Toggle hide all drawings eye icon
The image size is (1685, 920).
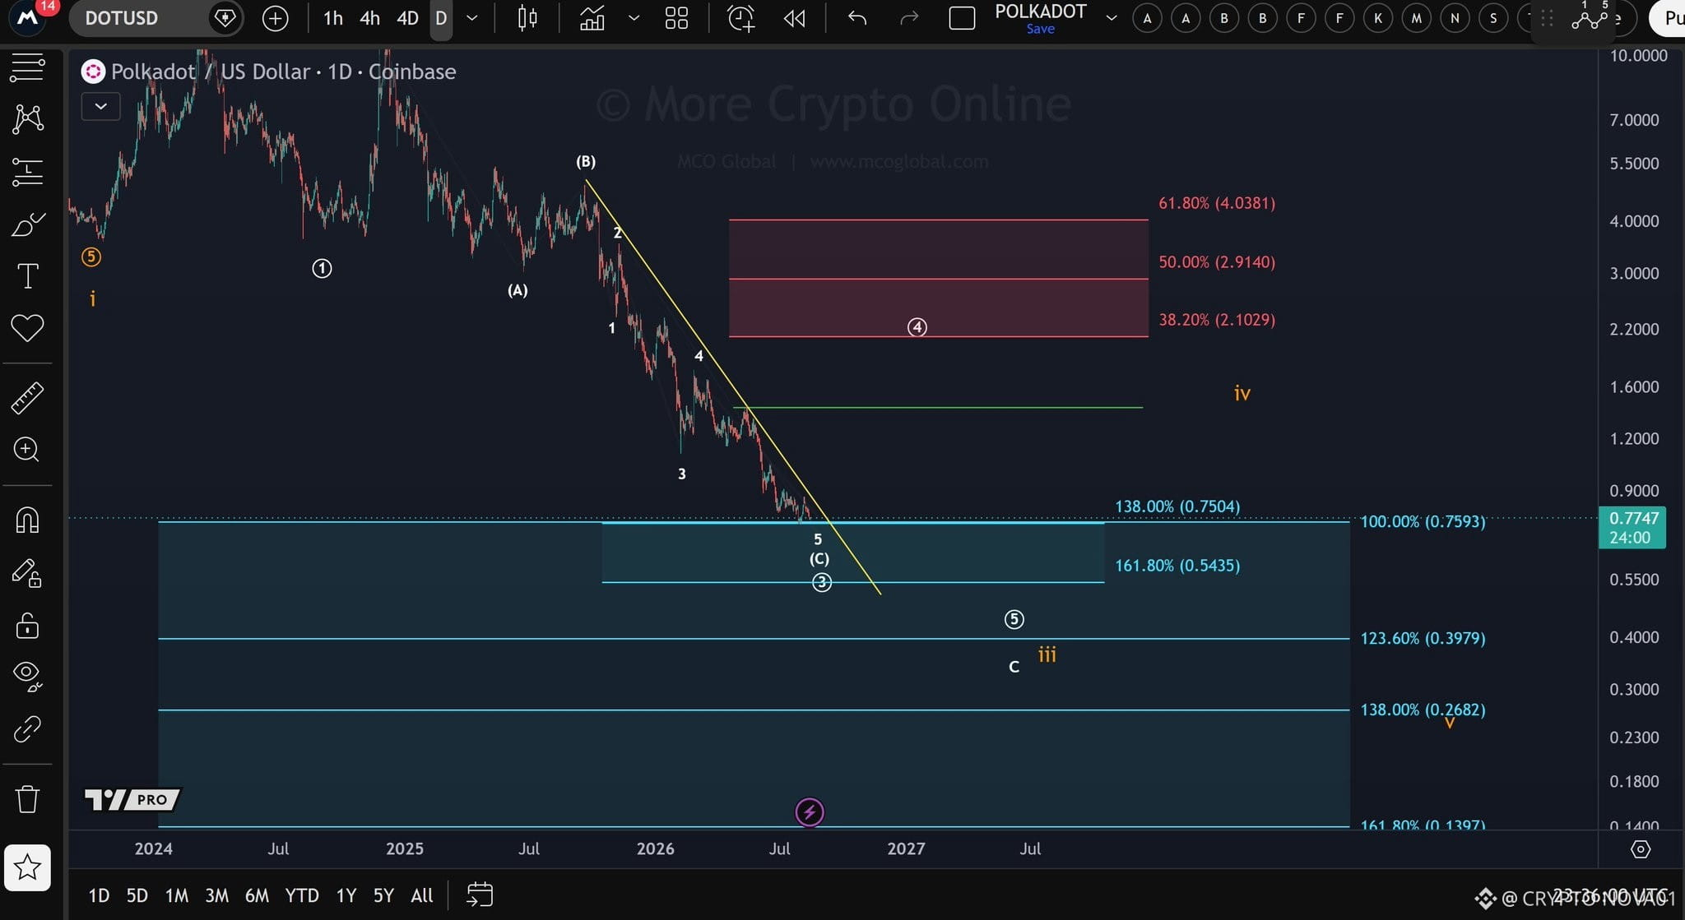pos(27,677)
